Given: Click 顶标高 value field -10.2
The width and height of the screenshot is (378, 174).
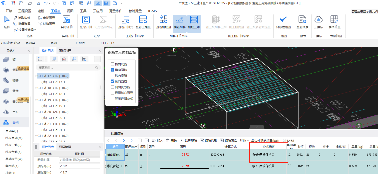Looking at the screenshot, I should click(x=79, y=166).
